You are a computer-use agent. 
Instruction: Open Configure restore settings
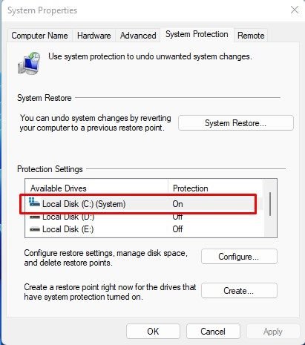point(239,257)
